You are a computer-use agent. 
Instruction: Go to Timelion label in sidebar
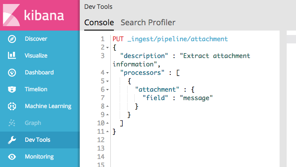pos(36,89)
